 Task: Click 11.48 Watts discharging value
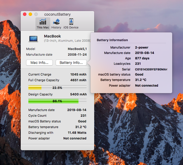[x=77, y=133]
